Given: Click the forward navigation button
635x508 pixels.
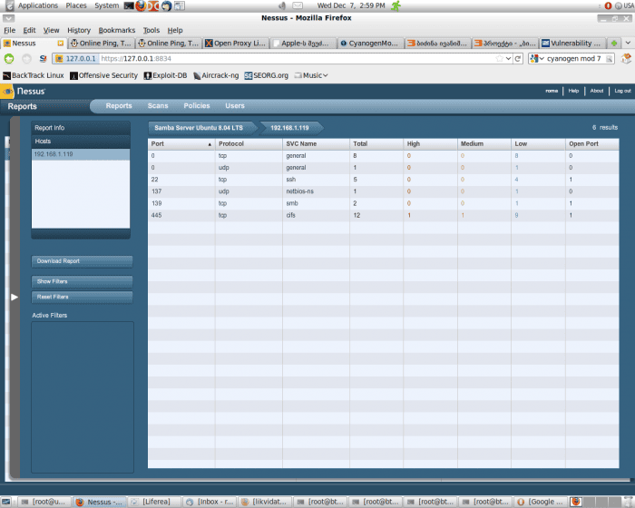Looking at the screenshot, I should click(26, 59).
